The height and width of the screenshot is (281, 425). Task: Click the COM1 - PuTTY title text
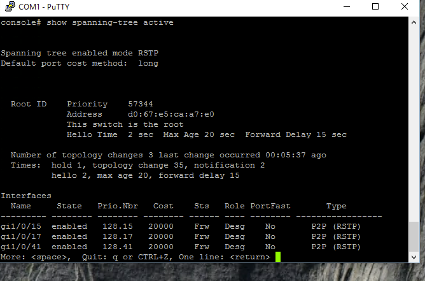pyautogui.click(x=44, y=7)
